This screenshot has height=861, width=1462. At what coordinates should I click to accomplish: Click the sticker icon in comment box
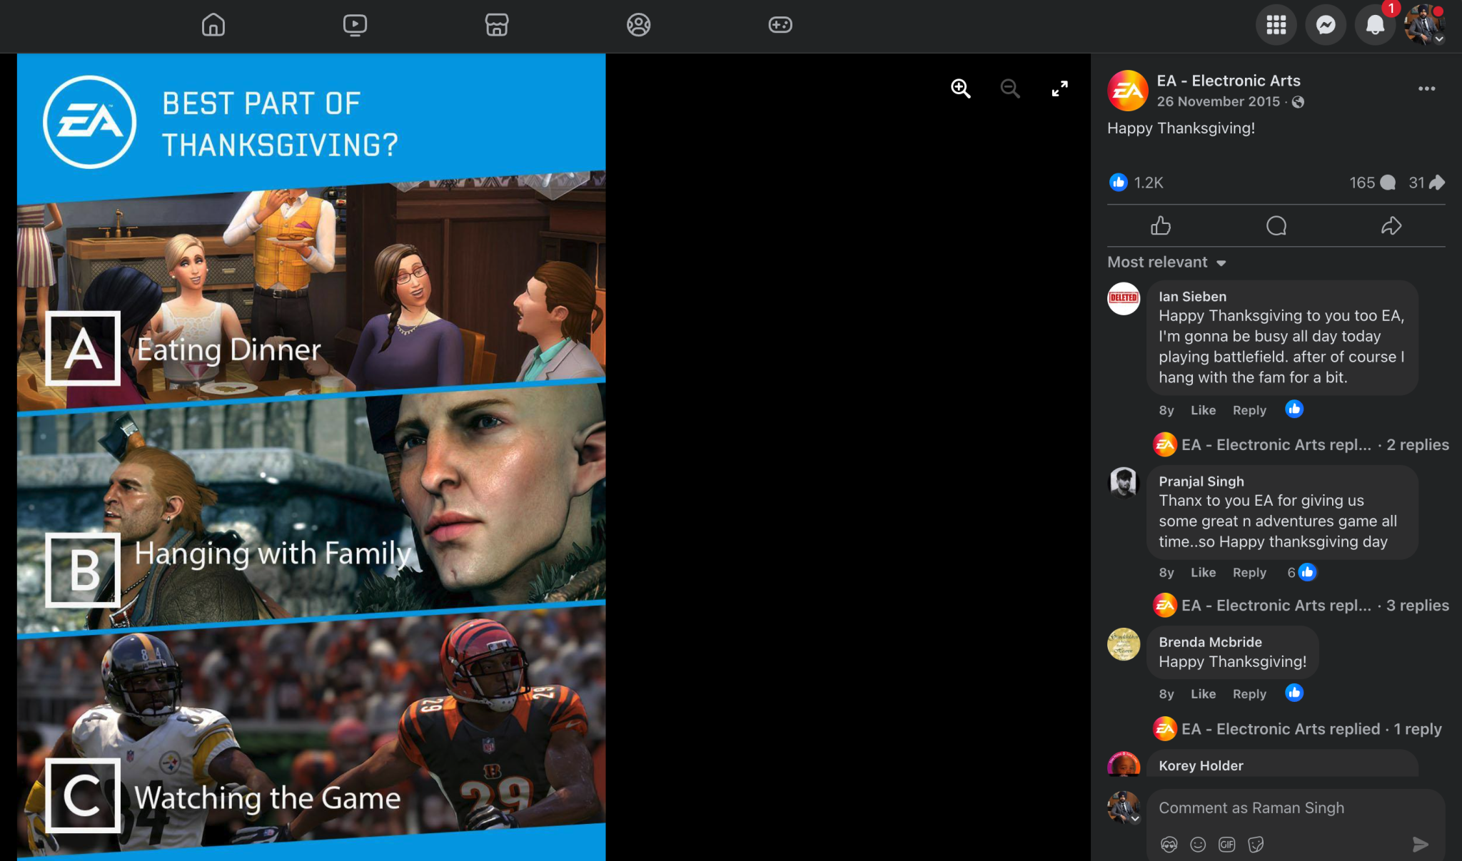(1256, 845)
